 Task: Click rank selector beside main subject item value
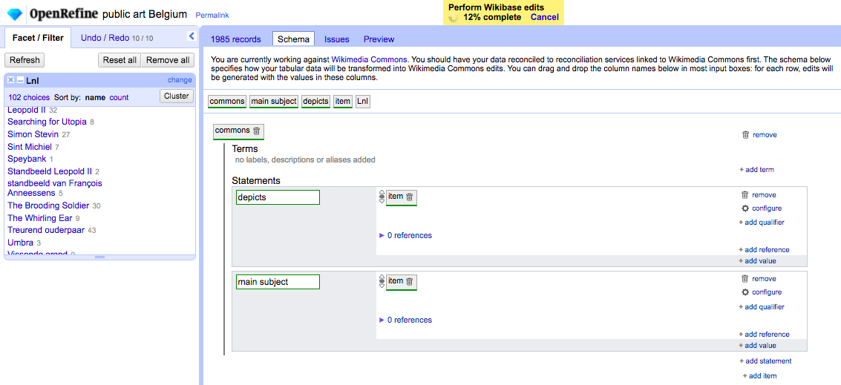pos(382,281)
